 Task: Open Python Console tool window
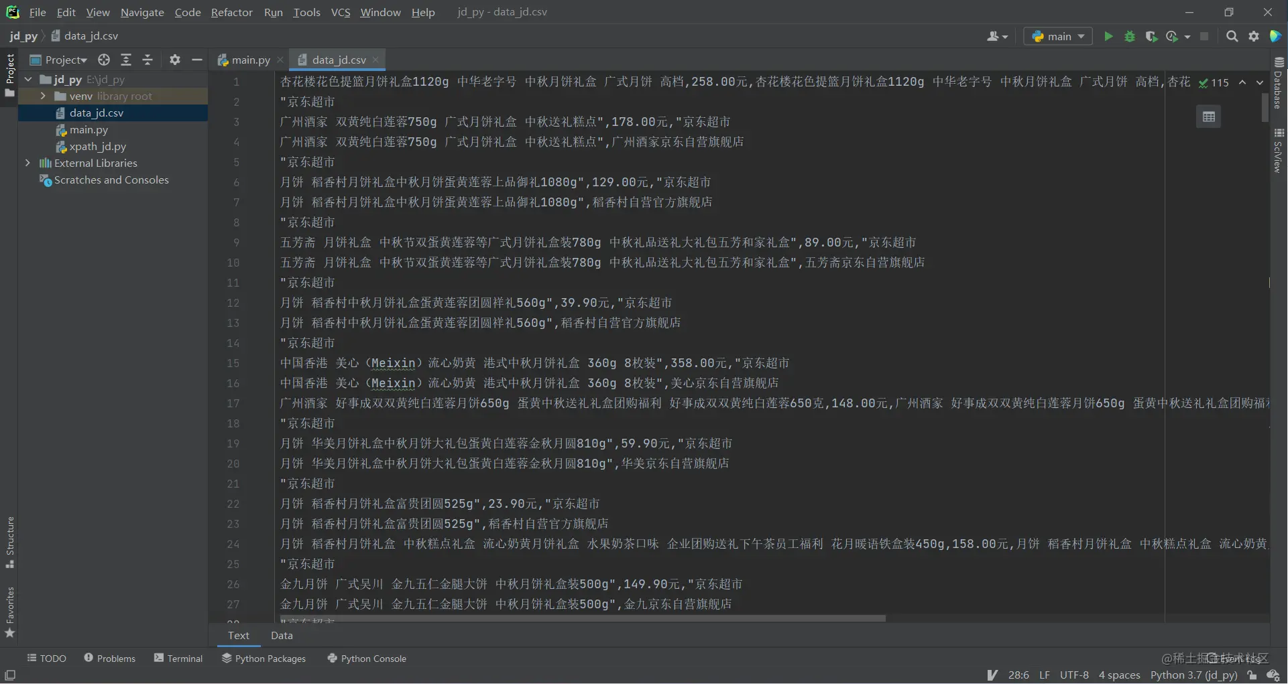click(x=367, y=659)
